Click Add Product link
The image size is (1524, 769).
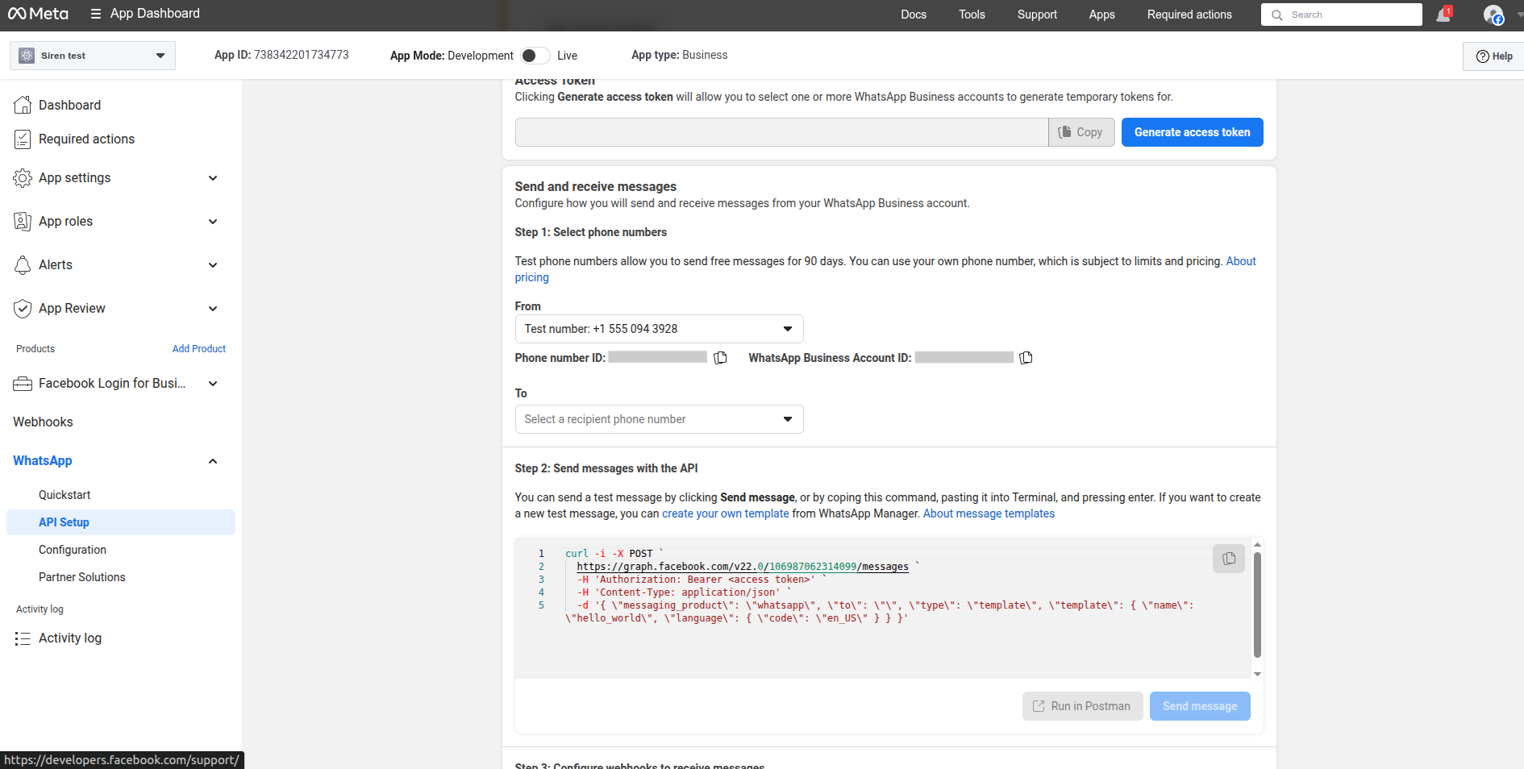[x=199, y=349]
